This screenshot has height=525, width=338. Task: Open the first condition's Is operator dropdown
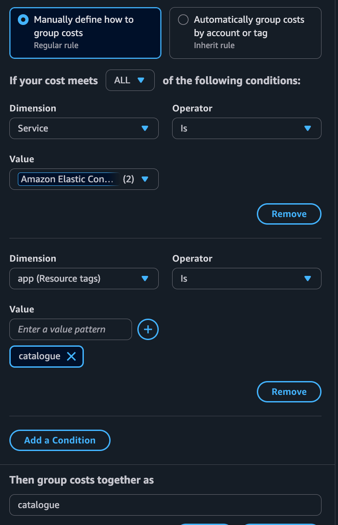(x=247, y=128)
